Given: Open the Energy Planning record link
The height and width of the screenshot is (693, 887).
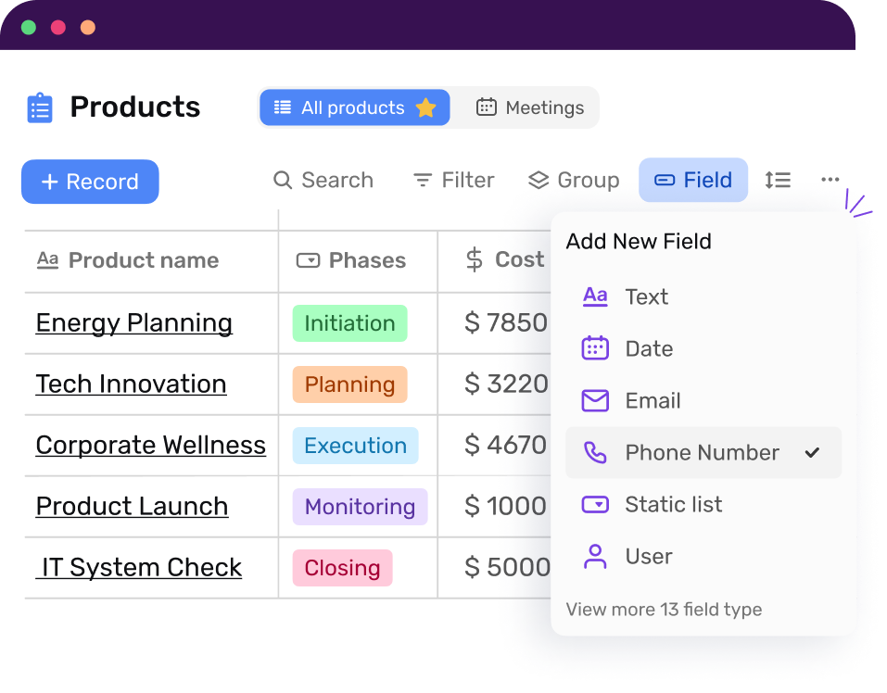Looking at the screenshot, I should (x=133, y=322).
